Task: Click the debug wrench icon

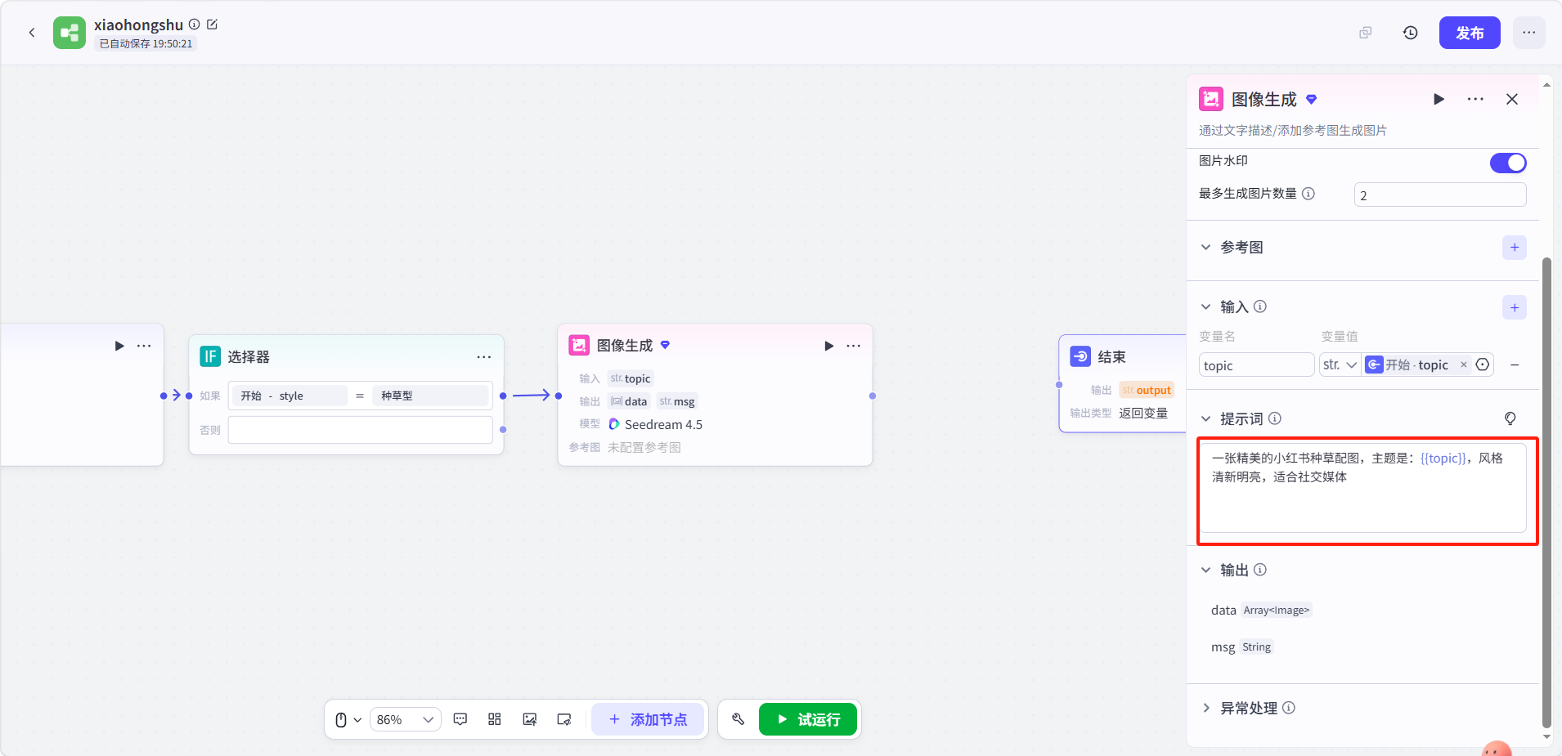Action: click(x=738, y=719)
